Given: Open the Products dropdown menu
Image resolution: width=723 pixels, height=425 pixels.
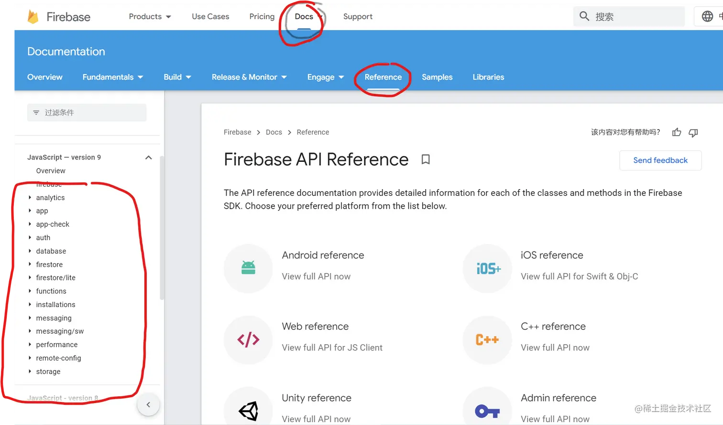Looking at the screenshot, I should click(150, 16).
